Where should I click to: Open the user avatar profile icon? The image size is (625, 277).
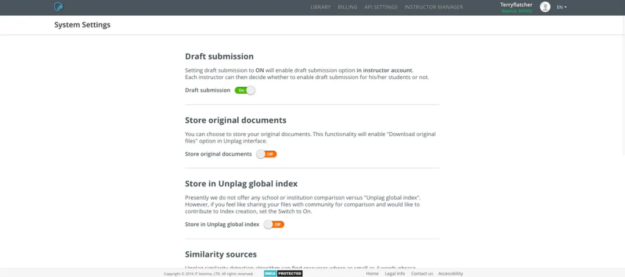click(x=545, y=7)
